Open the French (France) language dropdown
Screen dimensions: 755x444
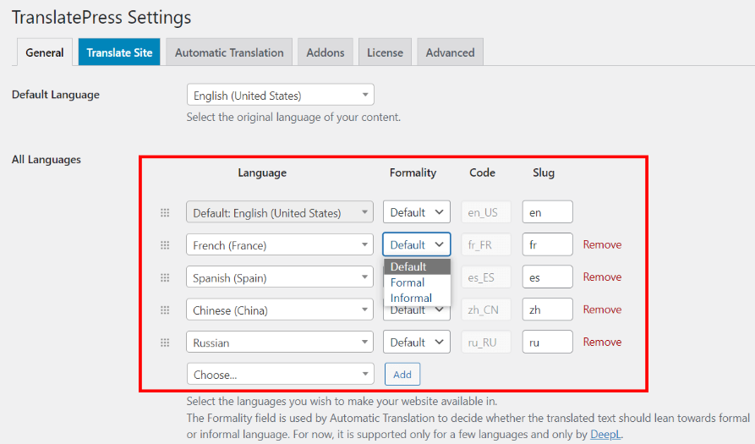point(280,244)
